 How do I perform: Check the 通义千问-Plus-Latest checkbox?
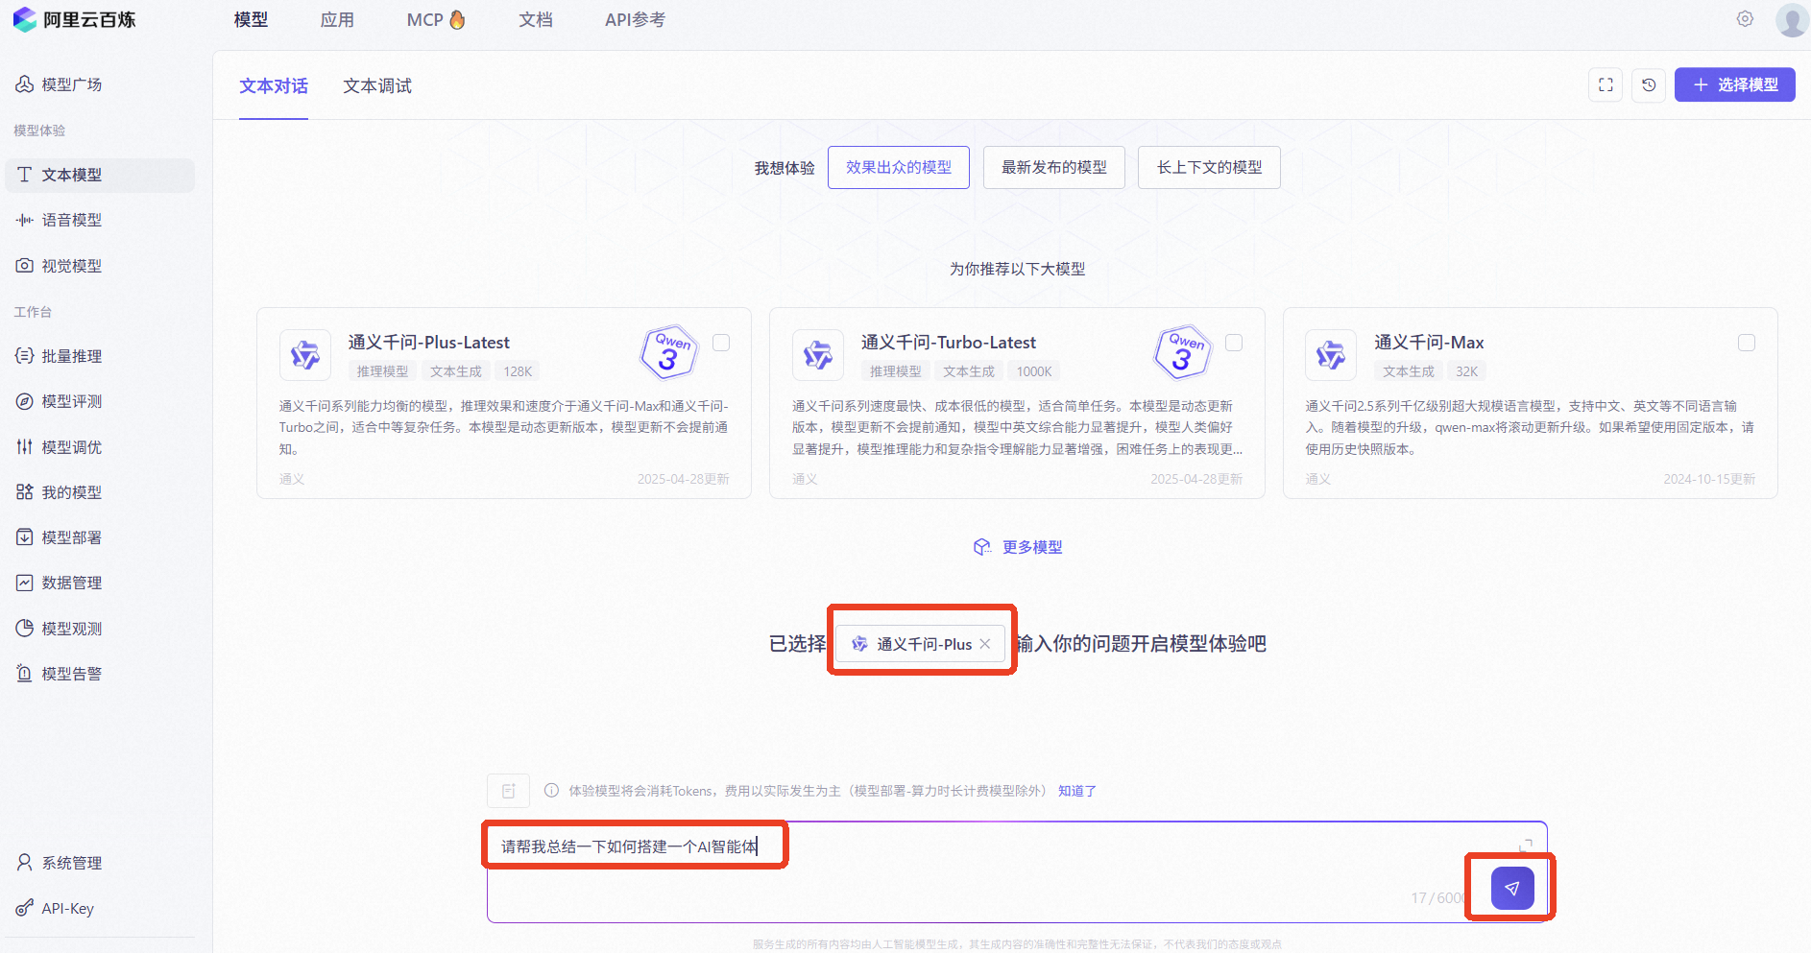(721, 343)
